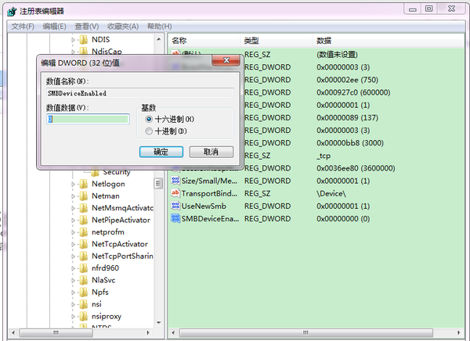Click the data value 0x000002ee (750)
The height and width of the screenshot is (341, 470).
click(347, 80)
